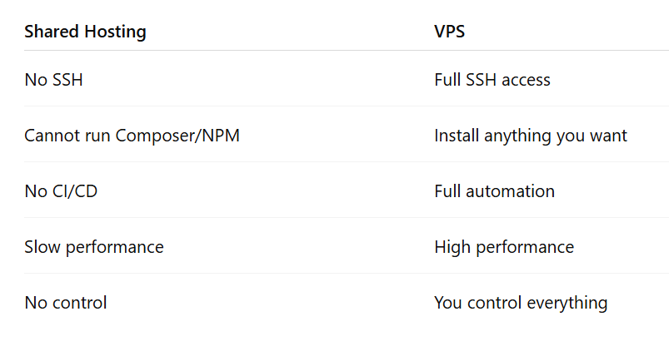Click the "Full automation" cell
Image resolution: width=669 pixels, height=356 pixels.
coord(494,191)
